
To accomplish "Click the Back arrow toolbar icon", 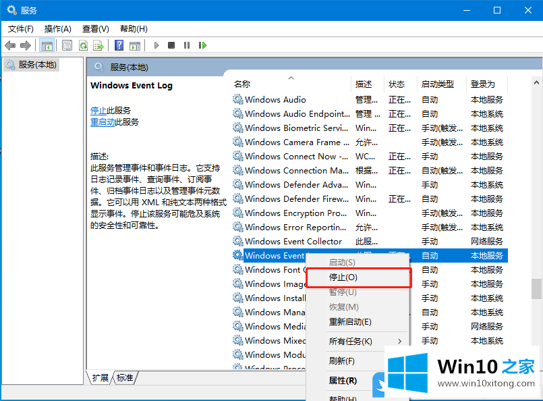I will (10, 45).
